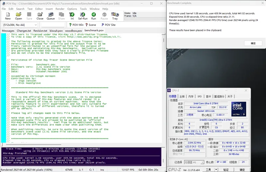Click the Sel-Run toolbar icon

83,16
